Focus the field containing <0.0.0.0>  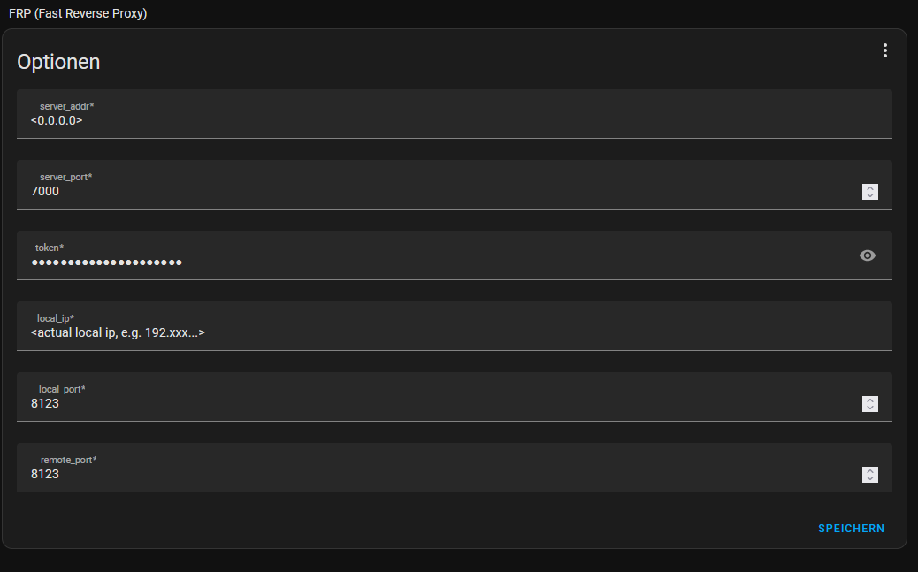[455, 114]
